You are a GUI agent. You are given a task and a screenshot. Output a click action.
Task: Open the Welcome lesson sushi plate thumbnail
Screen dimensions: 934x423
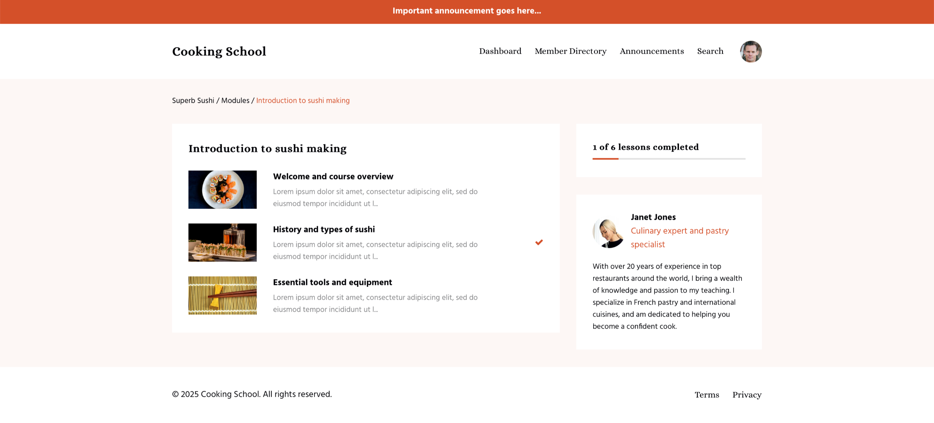click(223, 190)
